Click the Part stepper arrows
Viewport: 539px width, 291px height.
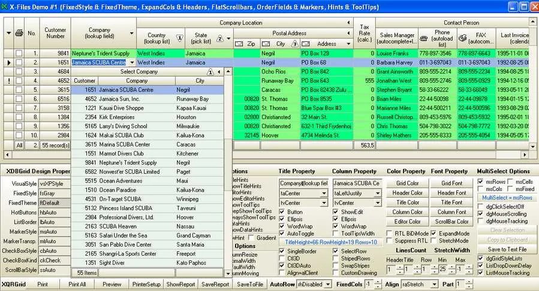[468, 284]
